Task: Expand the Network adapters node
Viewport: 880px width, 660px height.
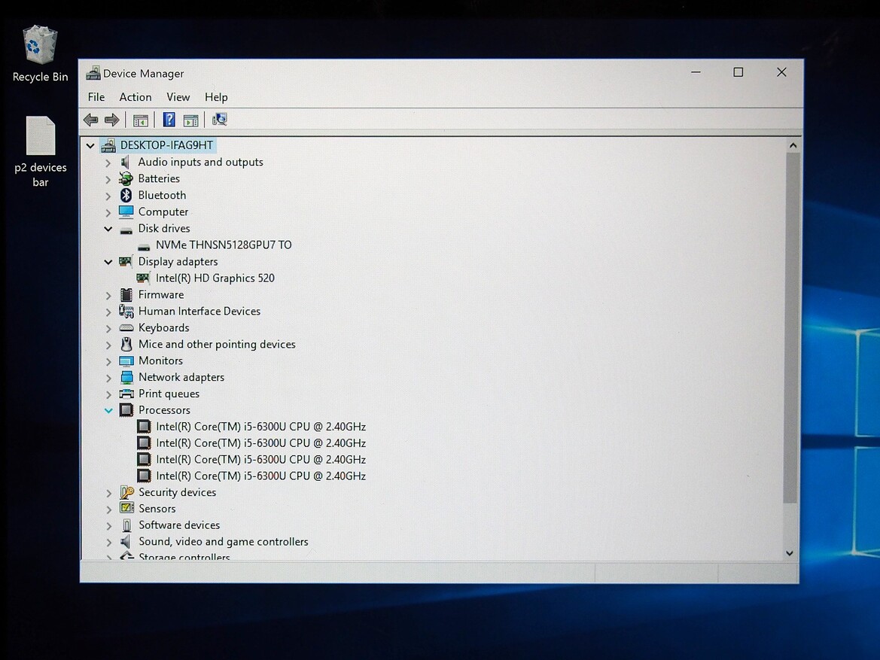Action: pos(108,379)
